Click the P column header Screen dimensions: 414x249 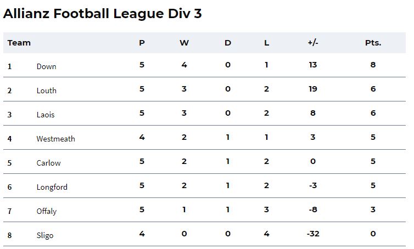coord(142,43)
